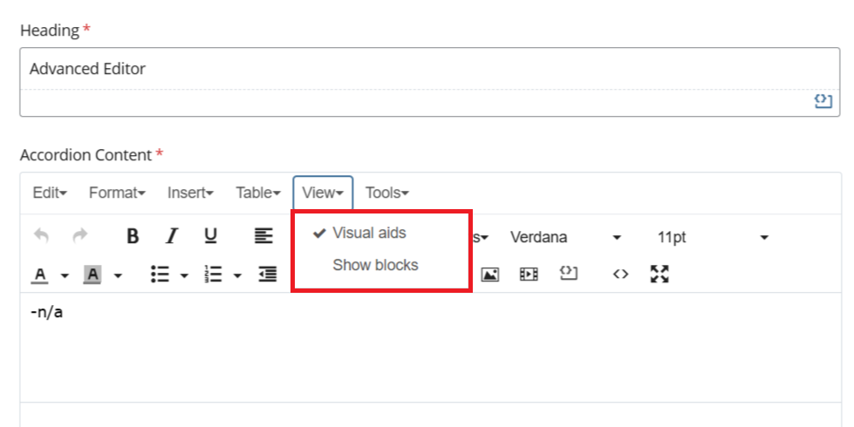This screenshot has width=854, height=427.
Task: Open the Tools menu
Action: pos(386,193)
